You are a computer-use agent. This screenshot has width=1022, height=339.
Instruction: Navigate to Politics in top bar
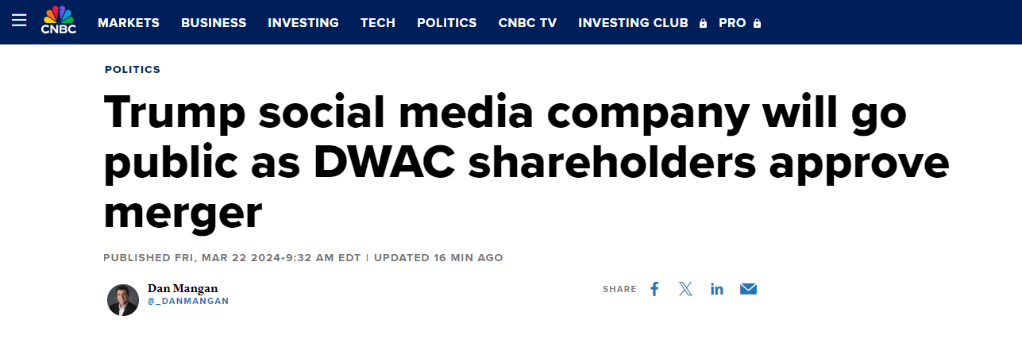(447, 23)
